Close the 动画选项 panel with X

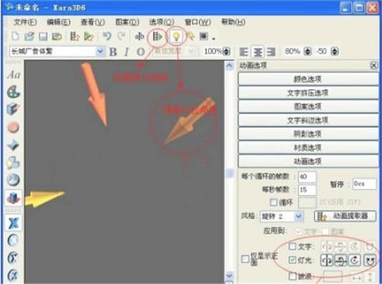tap(374, 65)
